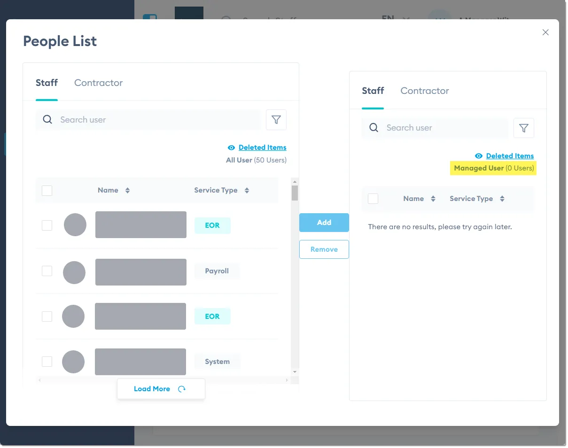
Task: Click scrollbar up arrow of user list
Action: 295,181
